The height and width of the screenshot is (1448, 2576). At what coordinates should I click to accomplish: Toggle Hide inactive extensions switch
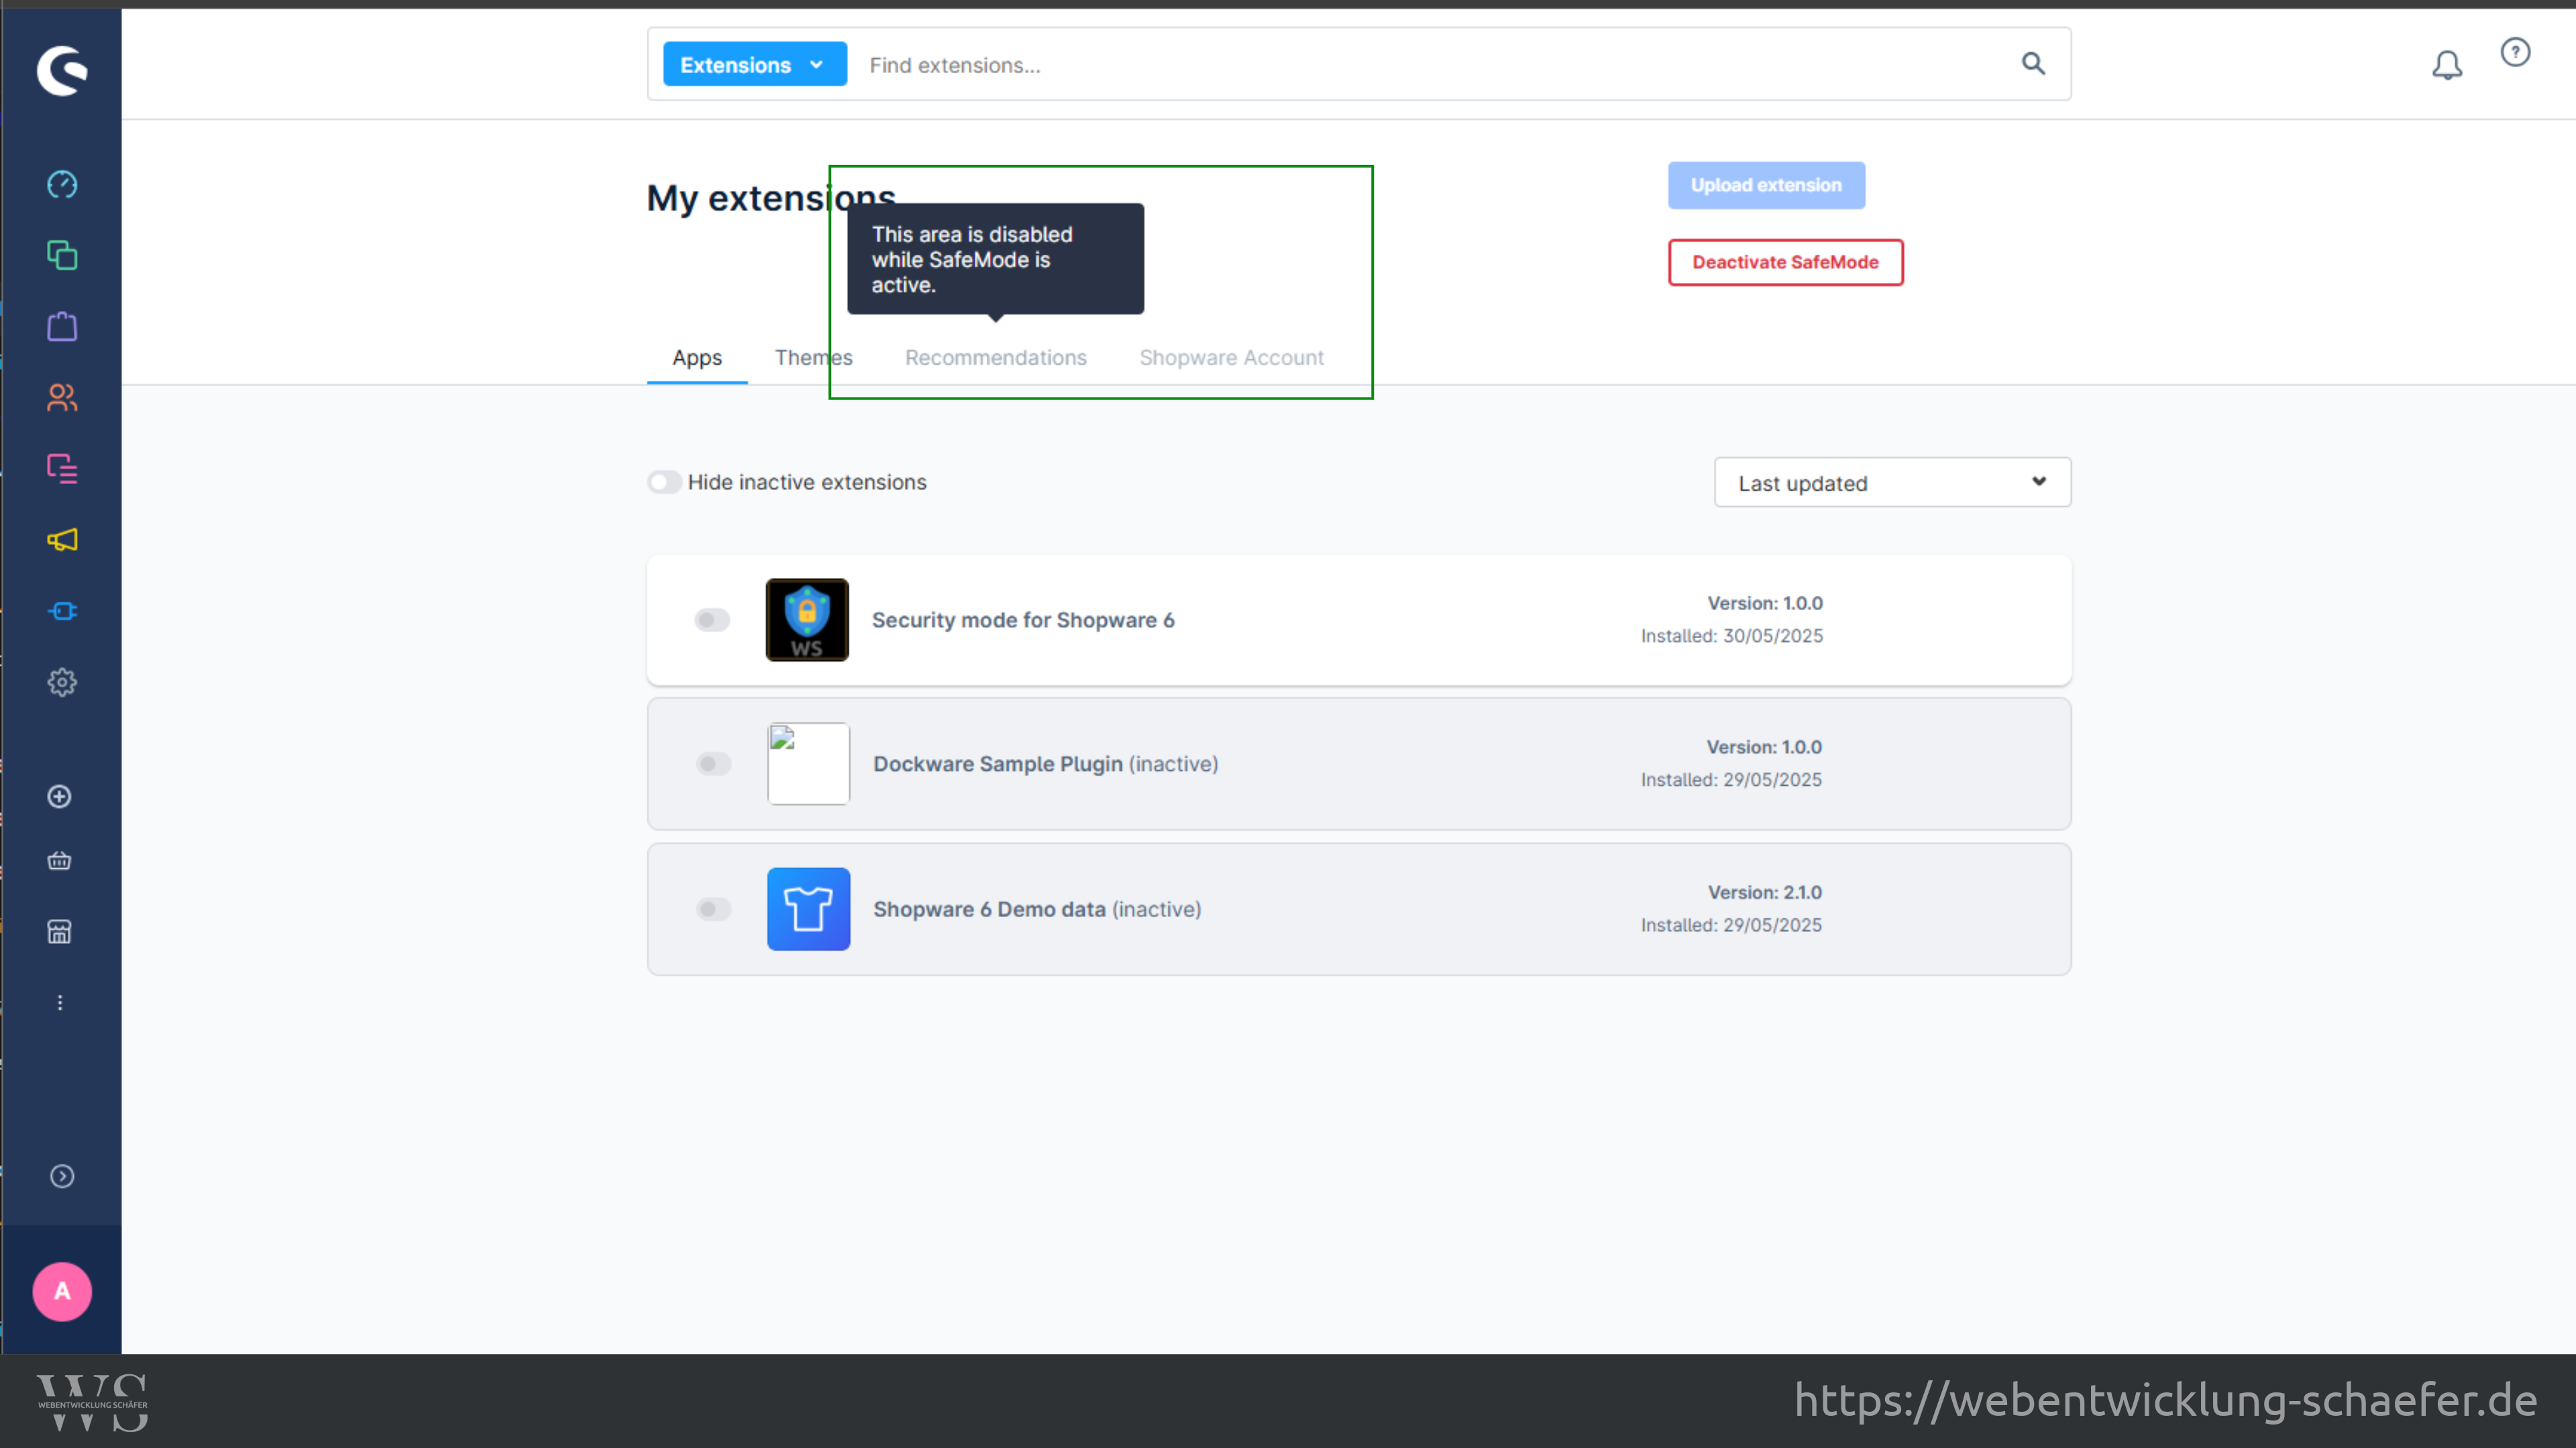664,482
